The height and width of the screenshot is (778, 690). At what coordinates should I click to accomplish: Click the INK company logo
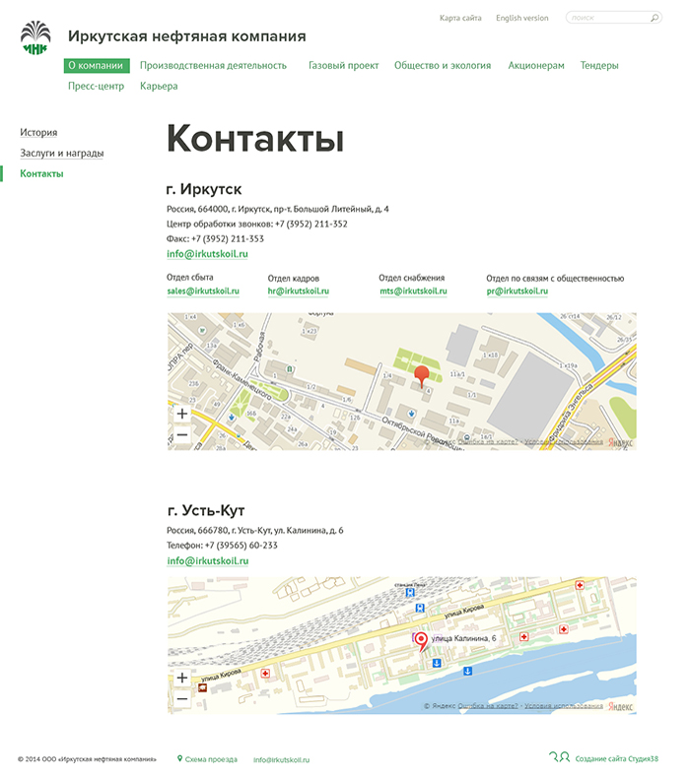click(x=34, y=37)
